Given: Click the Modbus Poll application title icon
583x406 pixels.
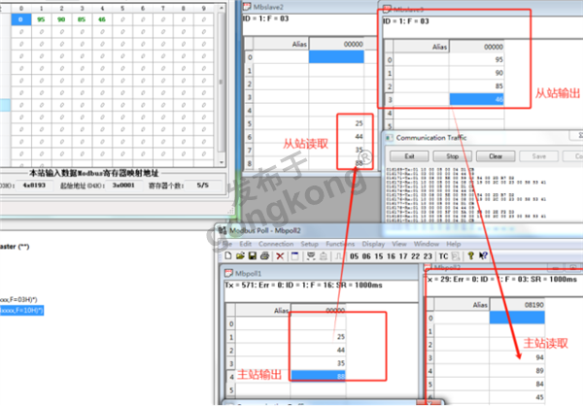Looking at the screenshot, I should pos(222,230).
